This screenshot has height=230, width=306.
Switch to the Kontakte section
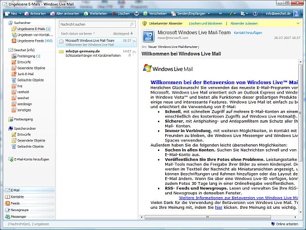point(29,197)
